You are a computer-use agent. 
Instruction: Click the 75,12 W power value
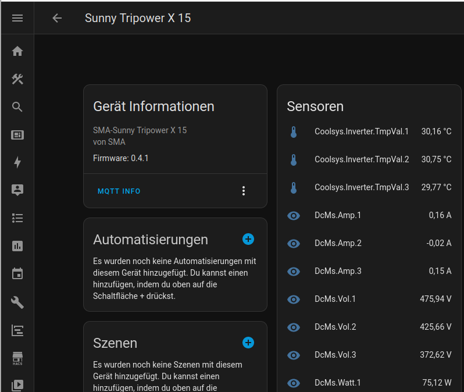click(x=437, y=383)
